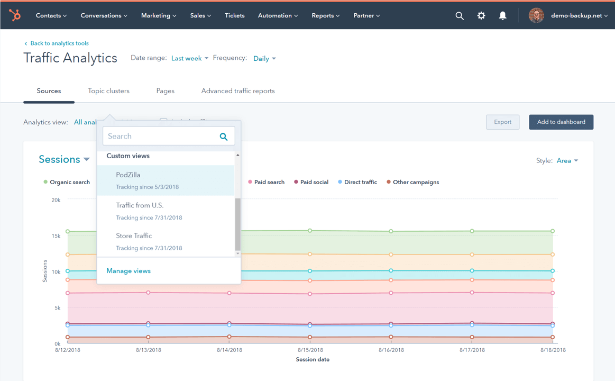Click the HubSpot sprocket logo
The image size is (615, 381).
15,15
